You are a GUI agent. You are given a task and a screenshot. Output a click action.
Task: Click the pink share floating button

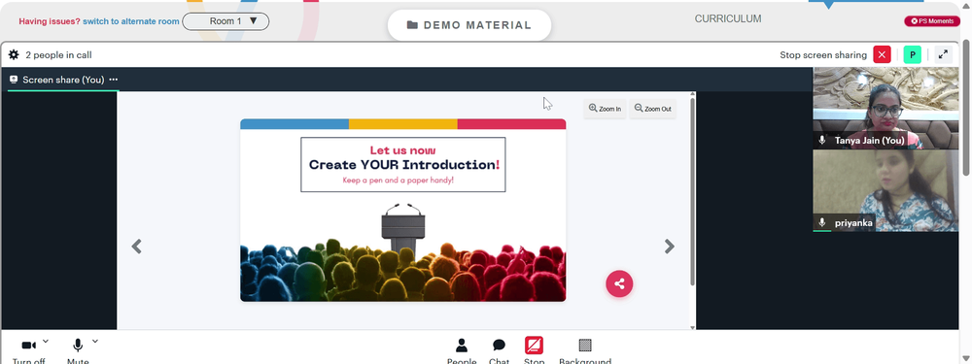pyautogui.click(x=619, y=284)
